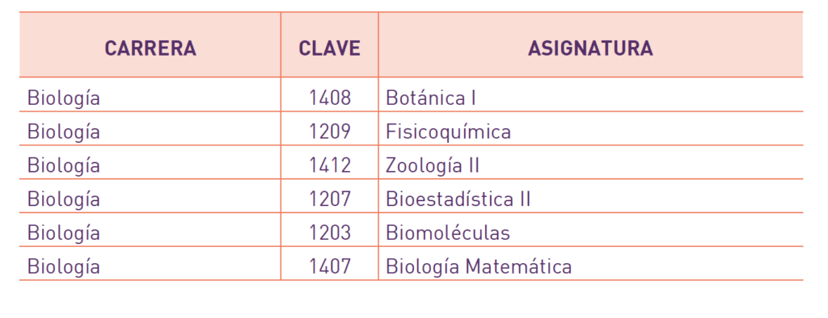Viewport: 828px width, 318px height.
Task: Click Biología in the Biomoléculas row
Action: pyautogui.click(x=63, y=232)
